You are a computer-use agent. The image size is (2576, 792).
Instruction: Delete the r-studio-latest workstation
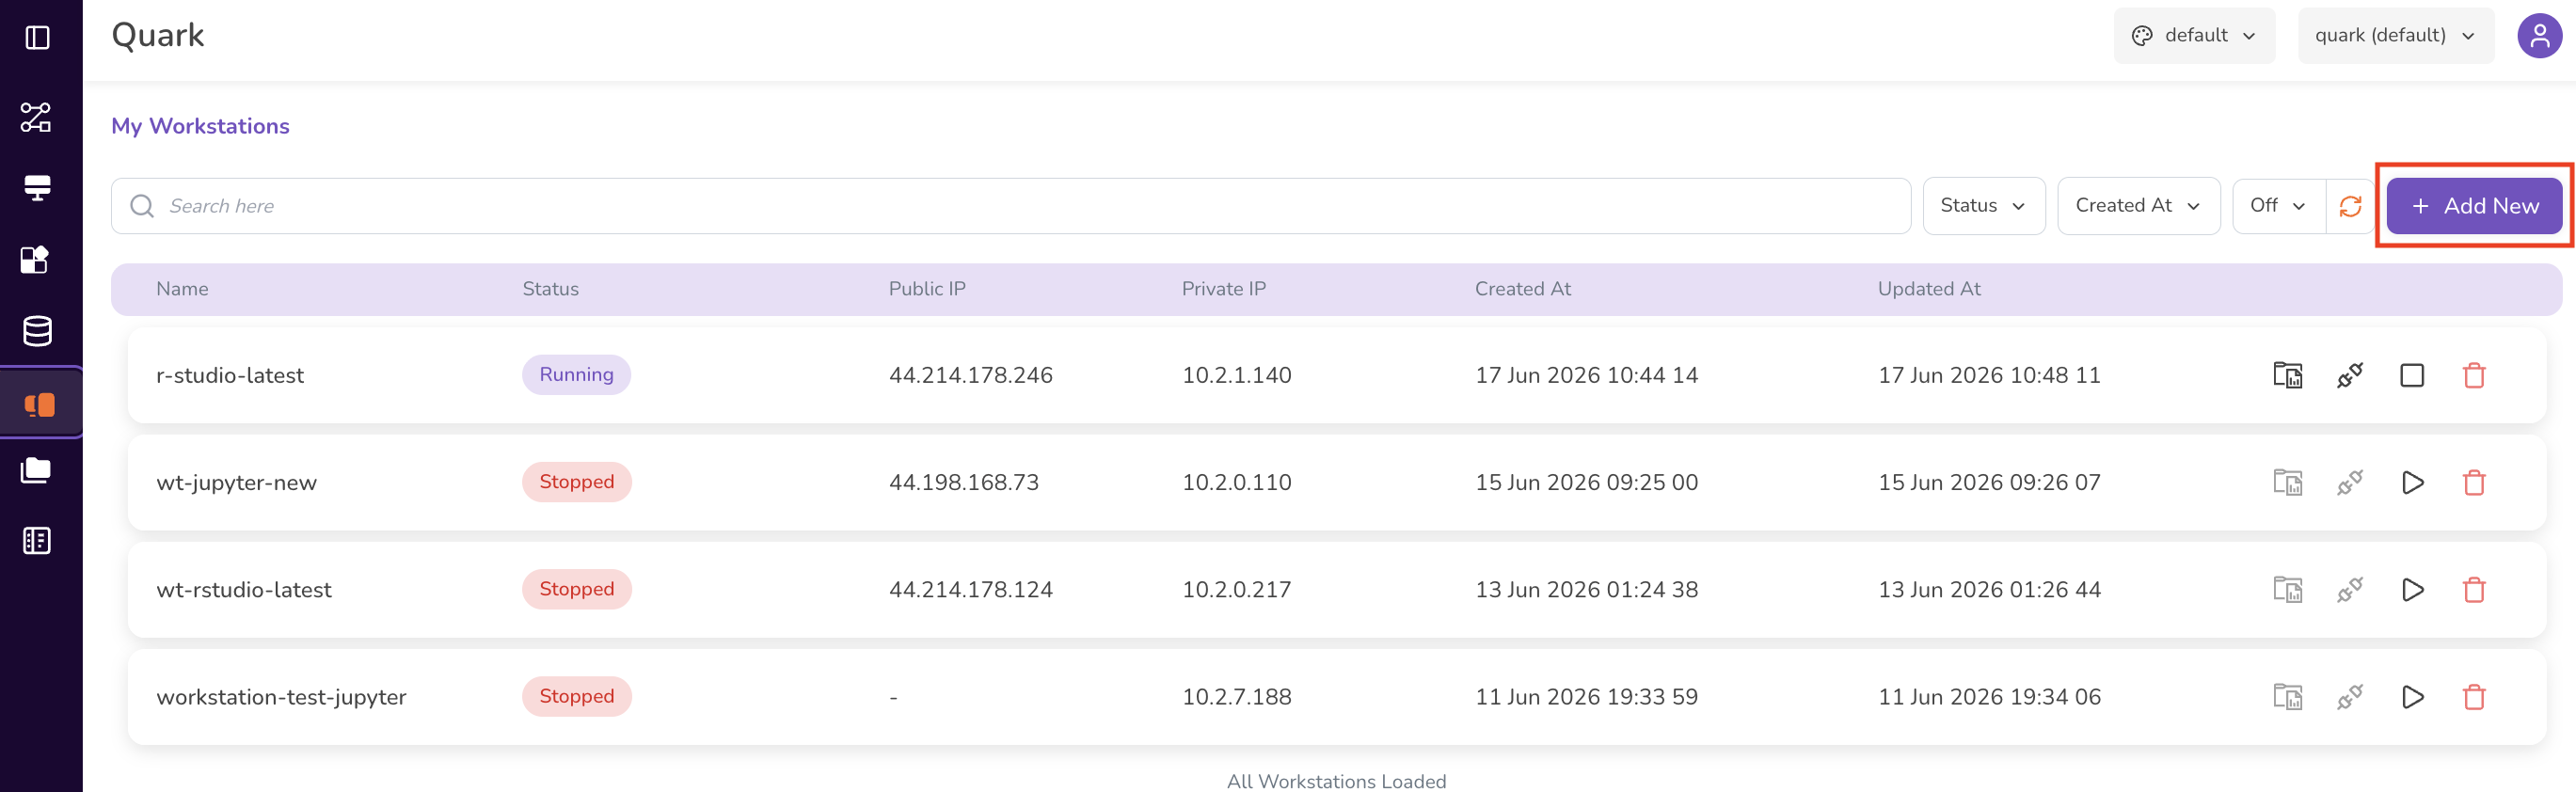[x=2473, y=375]
